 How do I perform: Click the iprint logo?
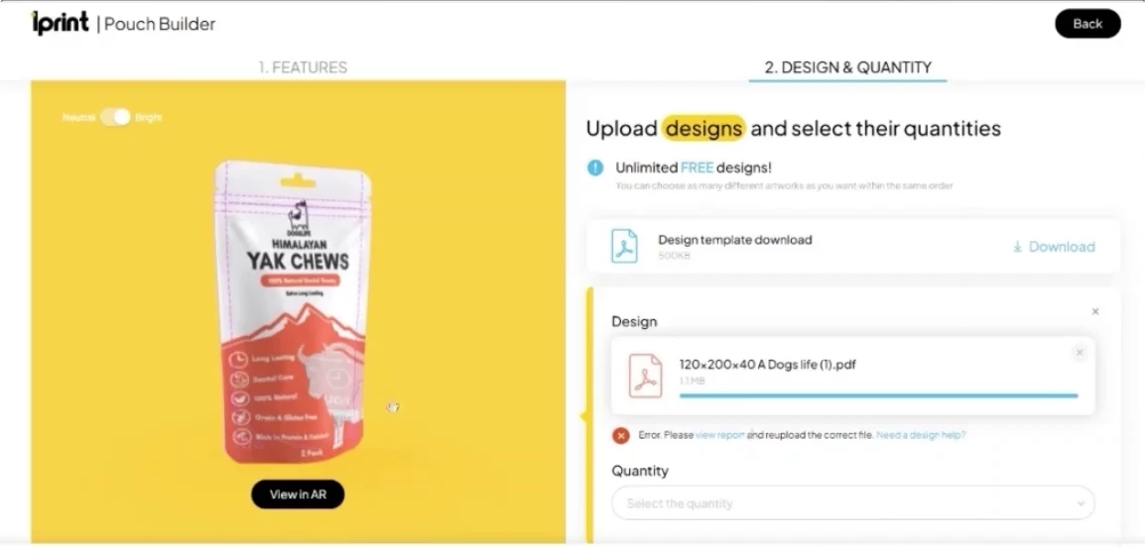click(x=61, y=24)
